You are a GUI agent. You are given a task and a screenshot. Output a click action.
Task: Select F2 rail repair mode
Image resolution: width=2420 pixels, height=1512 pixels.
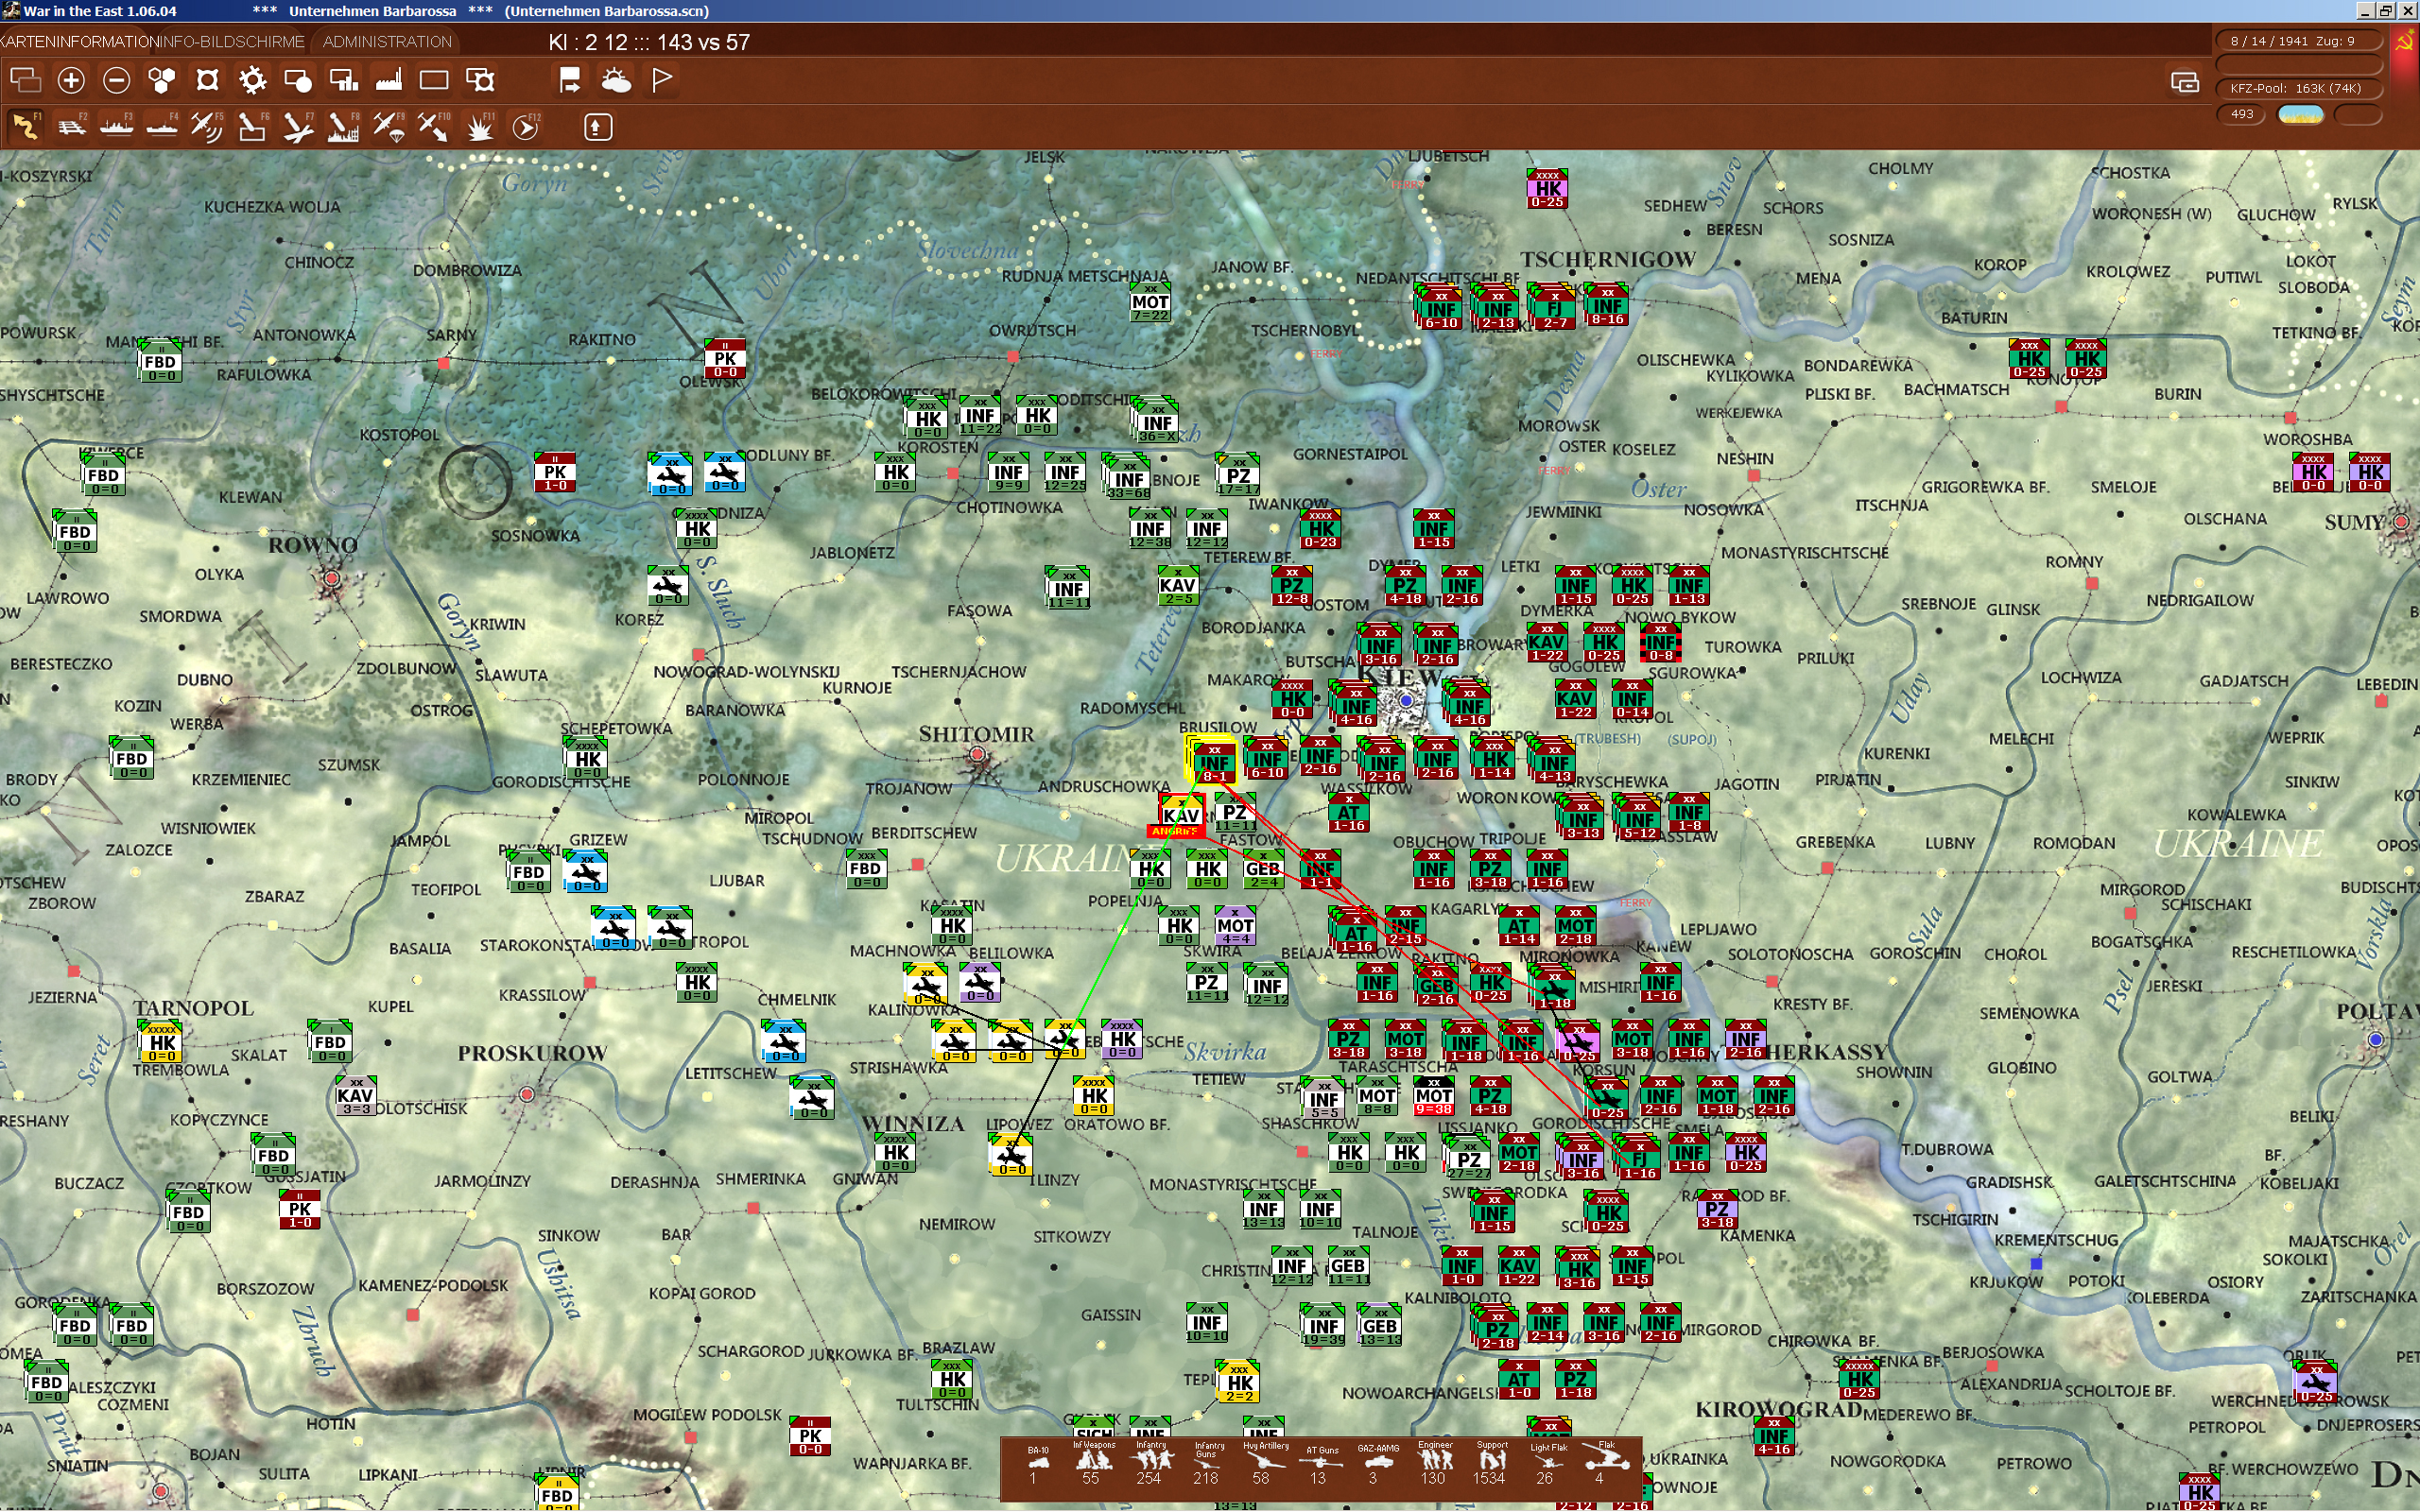click(71, 127)
